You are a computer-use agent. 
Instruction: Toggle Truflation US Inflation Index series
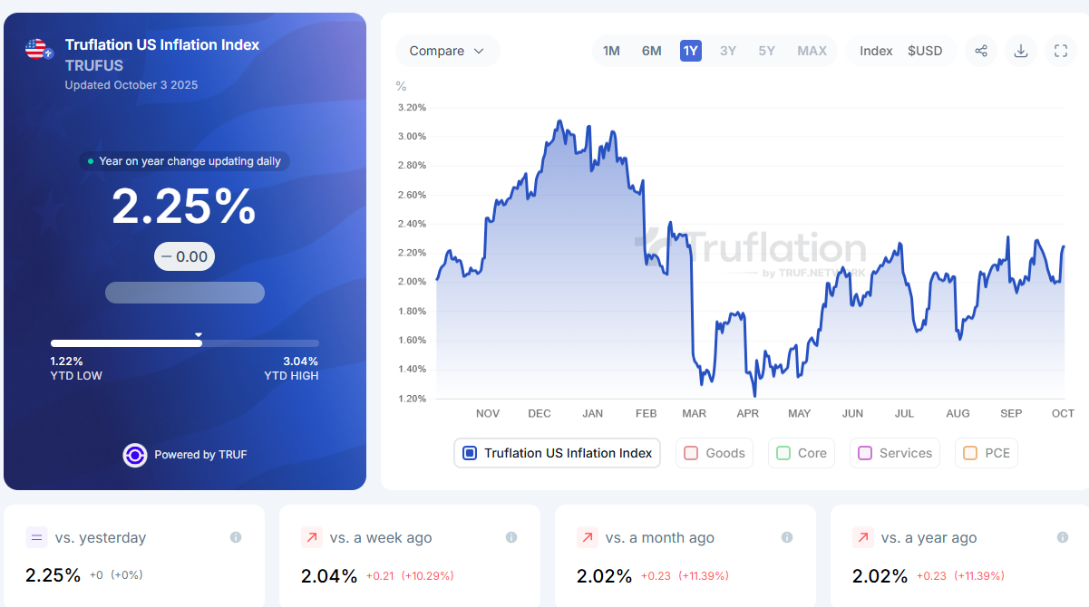470,453
